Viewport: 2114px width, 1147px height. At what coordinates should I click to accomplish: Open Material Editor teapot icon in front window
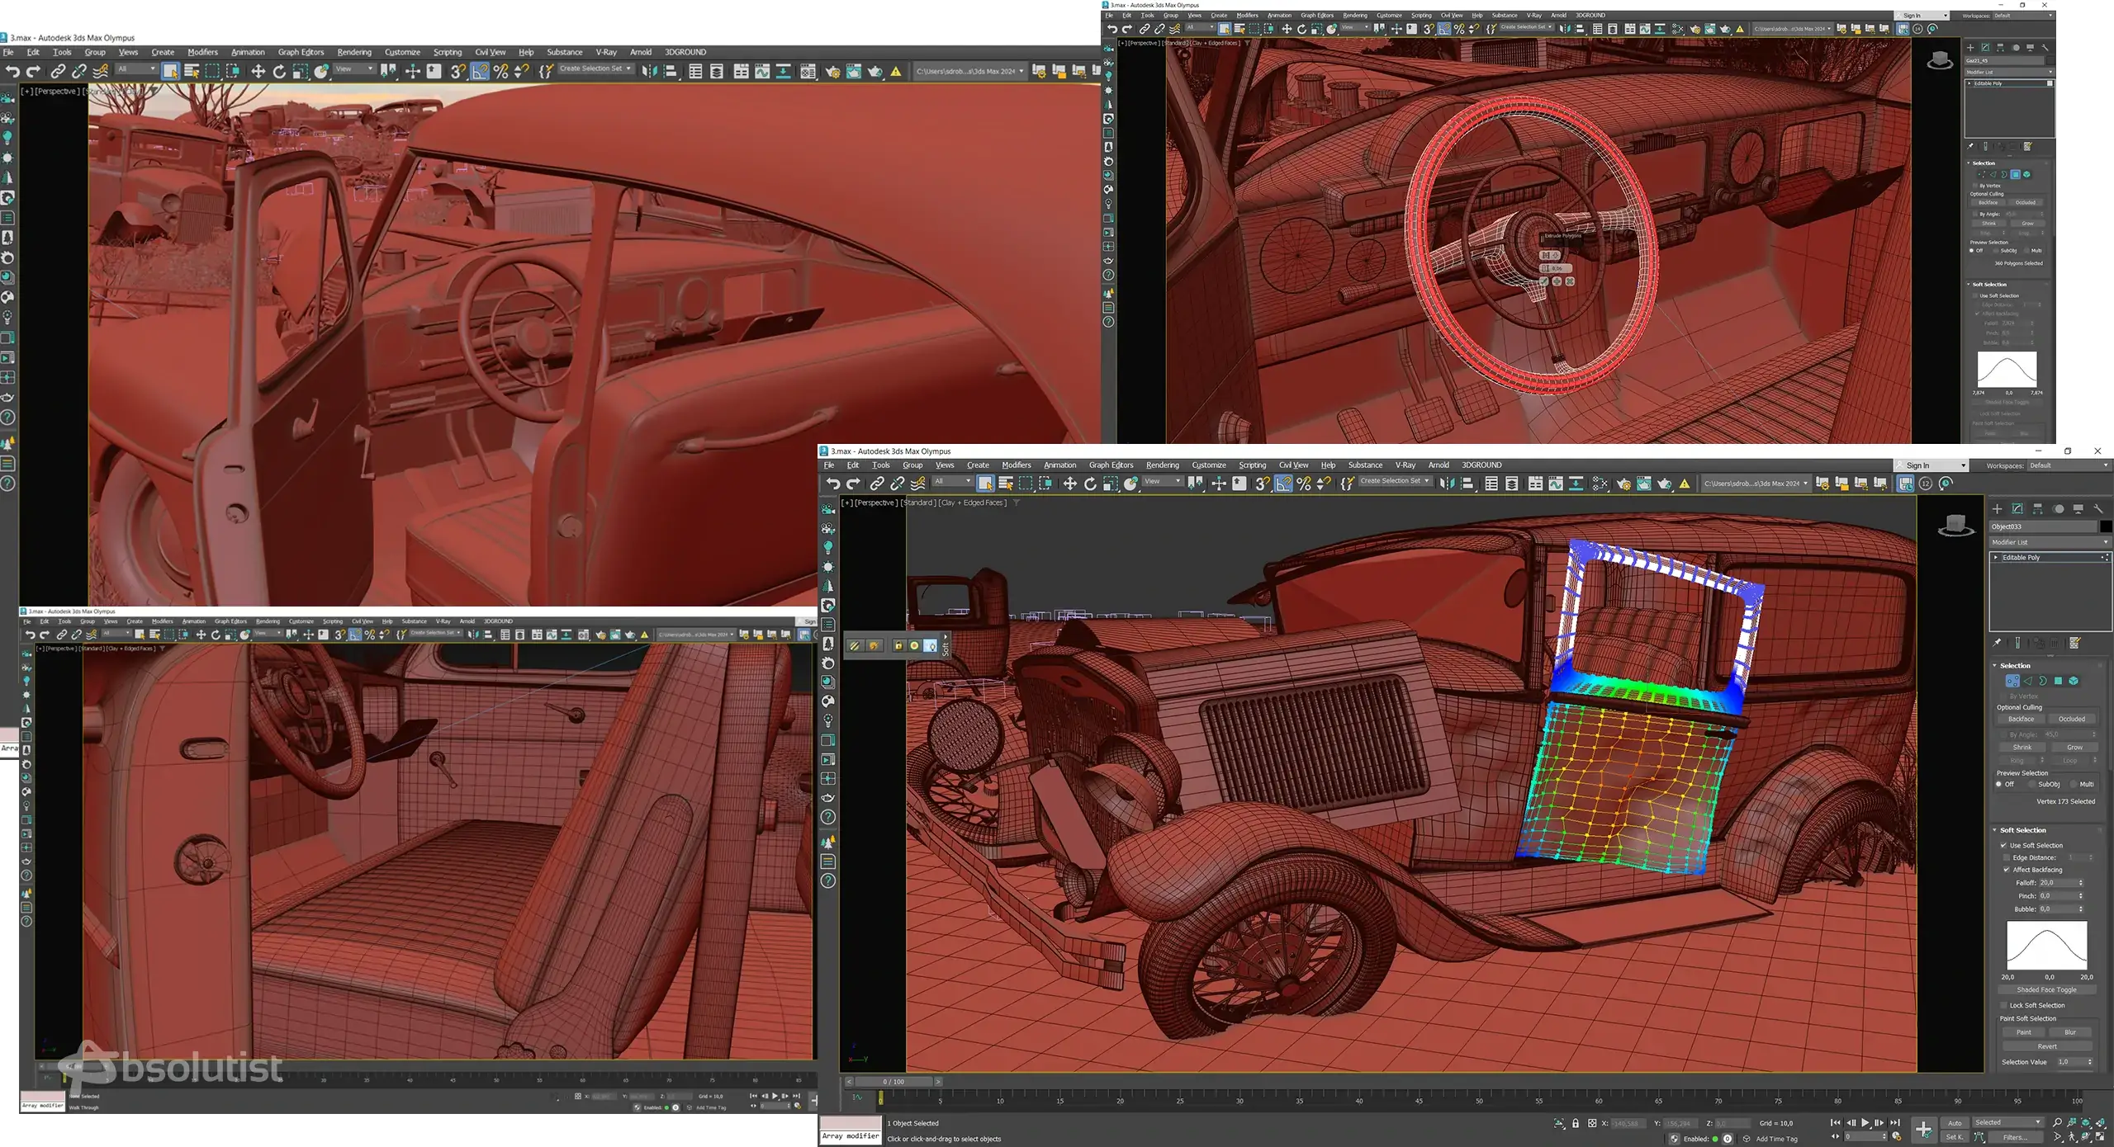[1600, 484]
